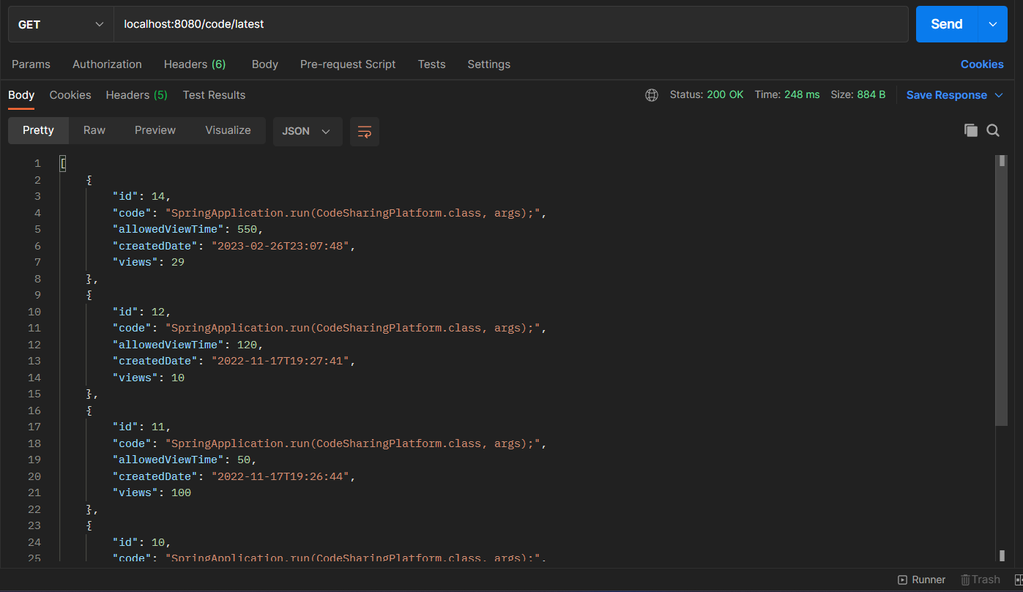1023x592 pixels.
Task: Collapse the JSON object starting at line 2
Action: pyautogui.click(x=89, y=180)
